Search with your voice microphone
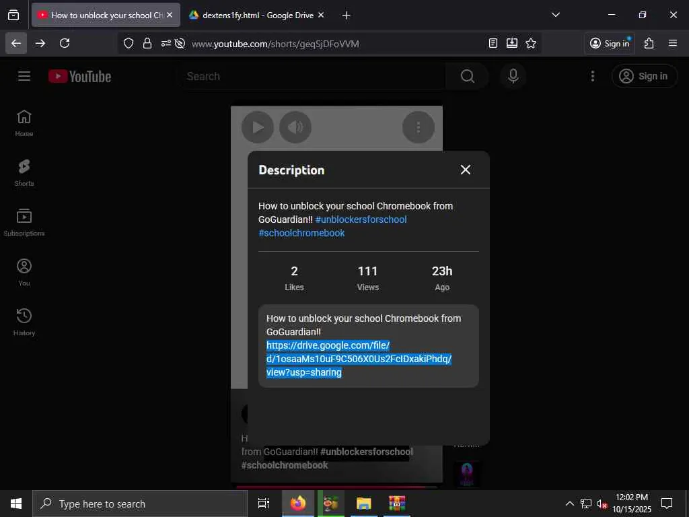 [x=513, y=76]
